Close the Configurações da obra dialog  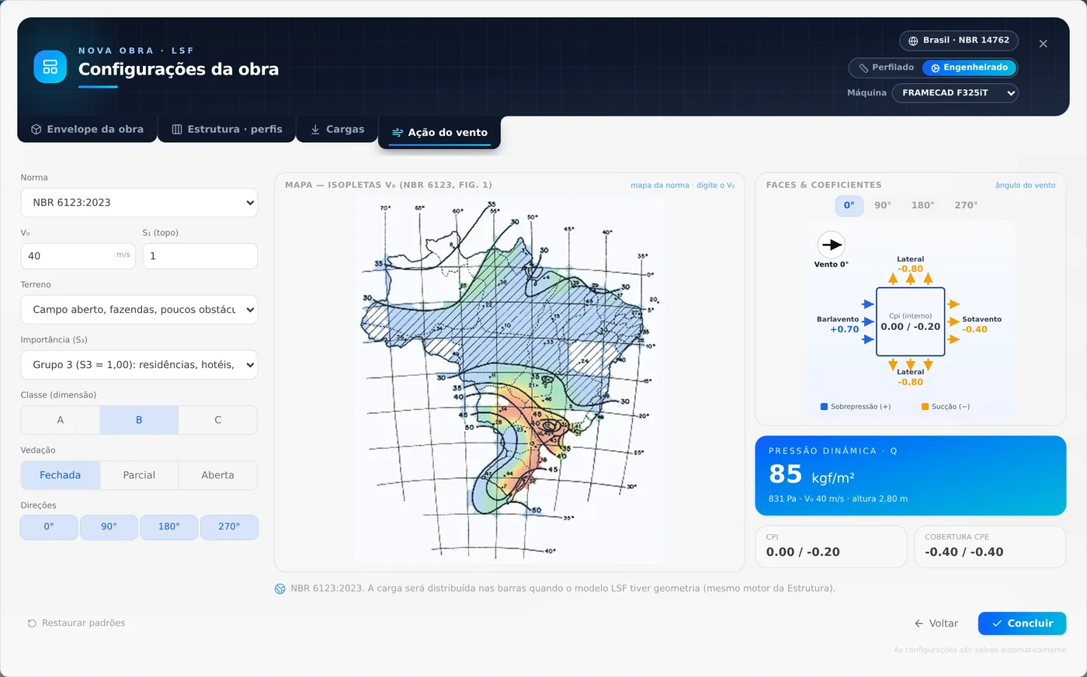(x=1043, y=43)
